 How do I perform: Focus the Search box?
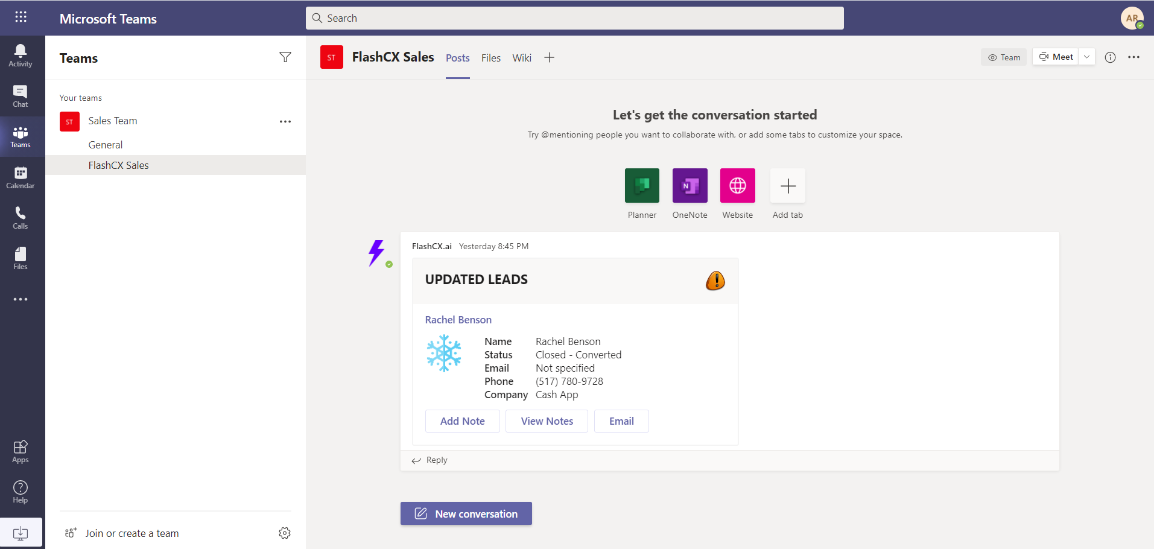point(575,18)
